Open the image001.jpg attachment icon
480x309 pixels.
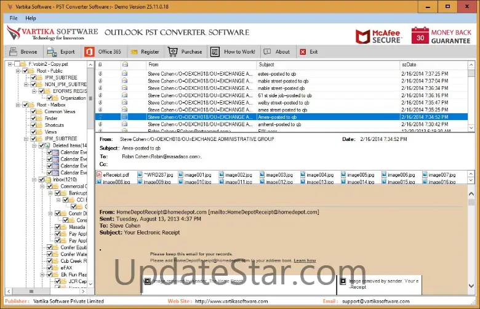(x=180, y=175)
